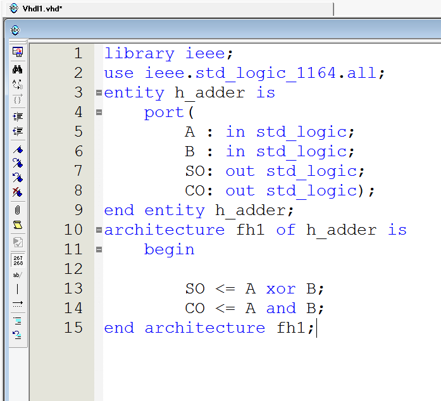This screenshot has width=441, height=401.
Task: Click the Find Matching Delimiter braces icon
Action: (x=18, y=99)
